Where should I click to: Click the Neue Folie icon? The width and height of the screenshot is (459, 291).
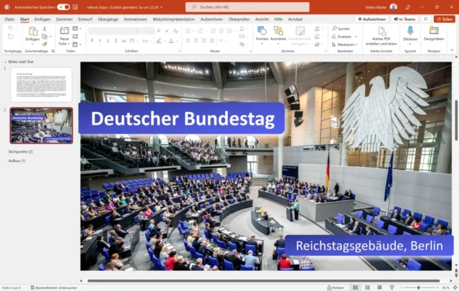pos(65,34)
